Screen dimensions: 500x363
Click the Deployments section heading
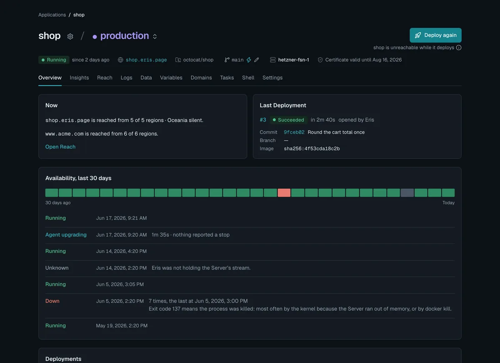(x=63, y=359)
